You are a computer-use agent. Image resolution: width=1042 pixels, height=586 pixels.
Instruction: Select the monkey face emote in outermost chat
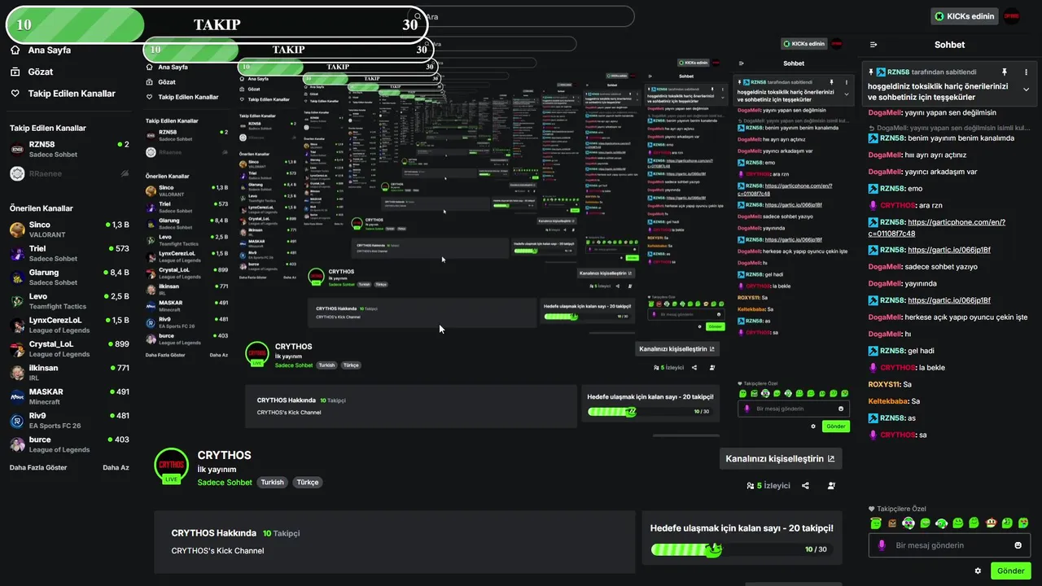pos(991,523)
